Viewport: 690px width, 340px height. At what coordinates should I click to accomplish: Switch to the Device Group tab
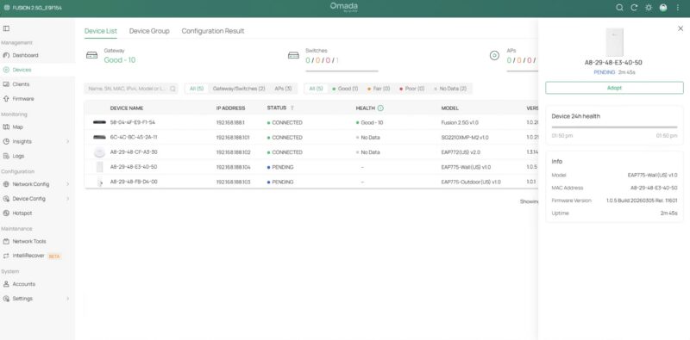click(x=149, y=31)
